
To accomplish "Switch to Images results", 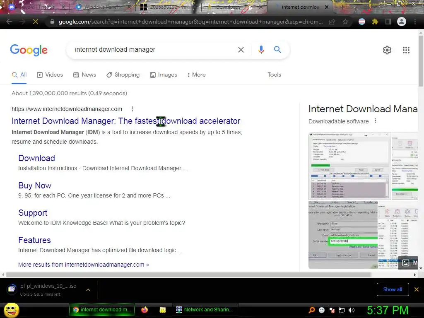I will [164, 75].
